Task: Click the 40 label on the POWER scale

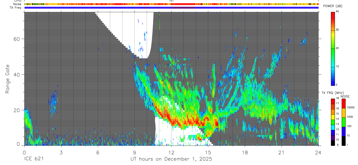Action: tap(338, 11)
